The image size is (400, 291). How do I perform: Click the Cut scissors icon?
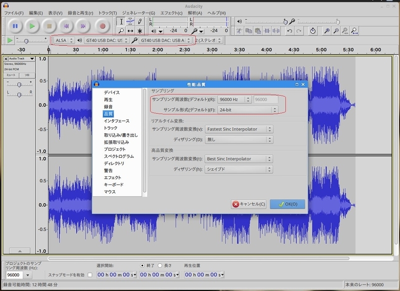pos(239,31)
